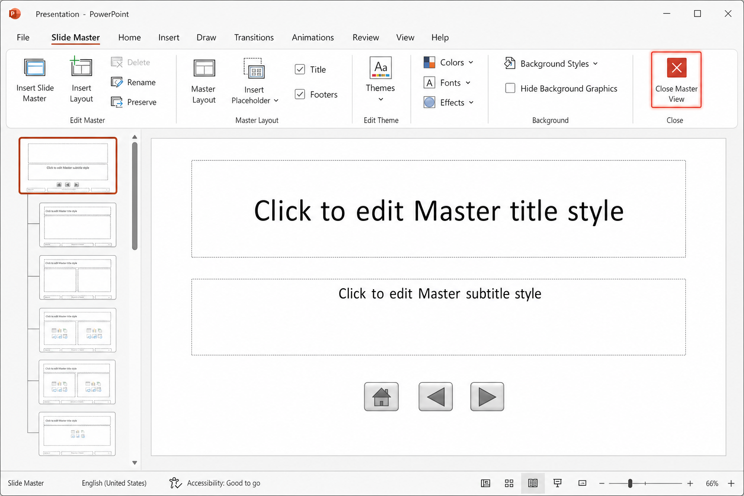Start Slide Show from status bar

(558, 483)
